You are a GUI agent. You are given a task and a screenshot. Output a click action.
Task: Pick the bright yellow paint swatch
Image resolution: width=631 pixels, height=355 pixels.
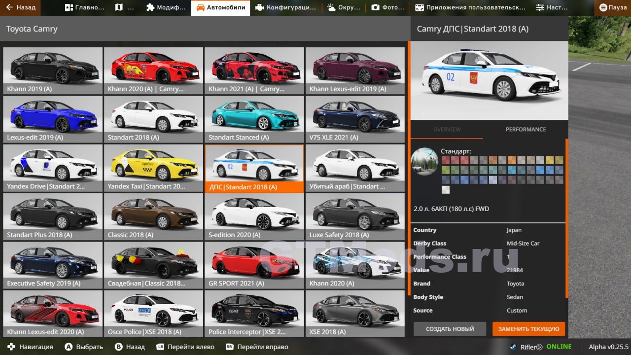pyautogui.click(x=549, y=160)
